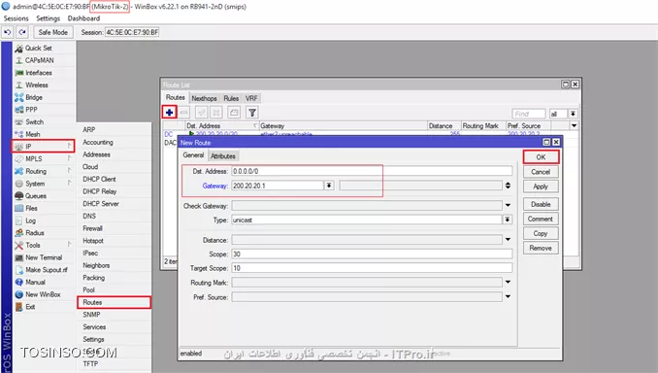Viewport: 658px width, 373px height.
Task: Open Bridge in the sidebar
Action: click(44, 97)
